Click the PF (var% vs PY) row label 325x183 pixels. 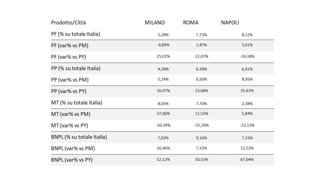pos(69,57)
